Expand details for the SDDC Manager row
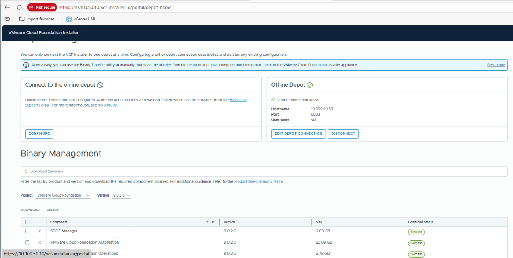The width and height of the screenshot is (513, 258). click(40, 231)
